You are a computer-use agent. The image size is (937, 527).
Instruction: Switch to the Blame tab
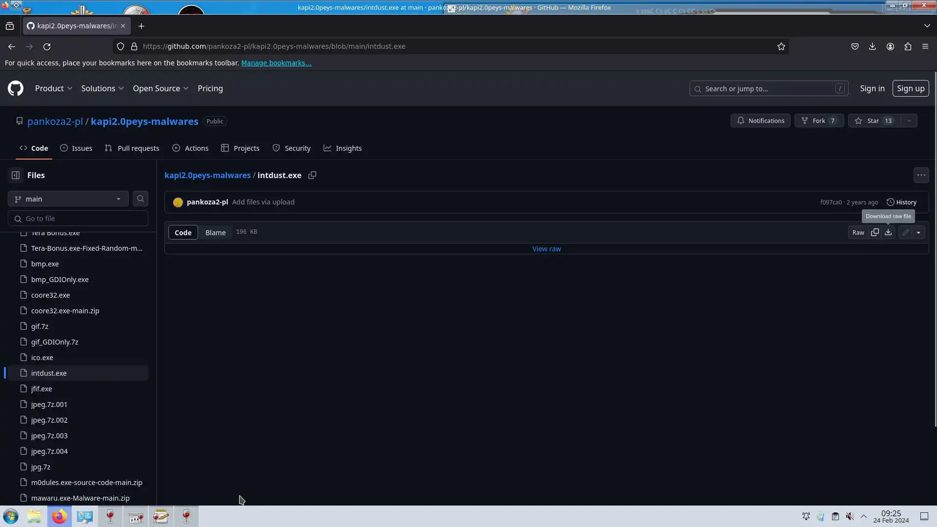coord(215,233)
